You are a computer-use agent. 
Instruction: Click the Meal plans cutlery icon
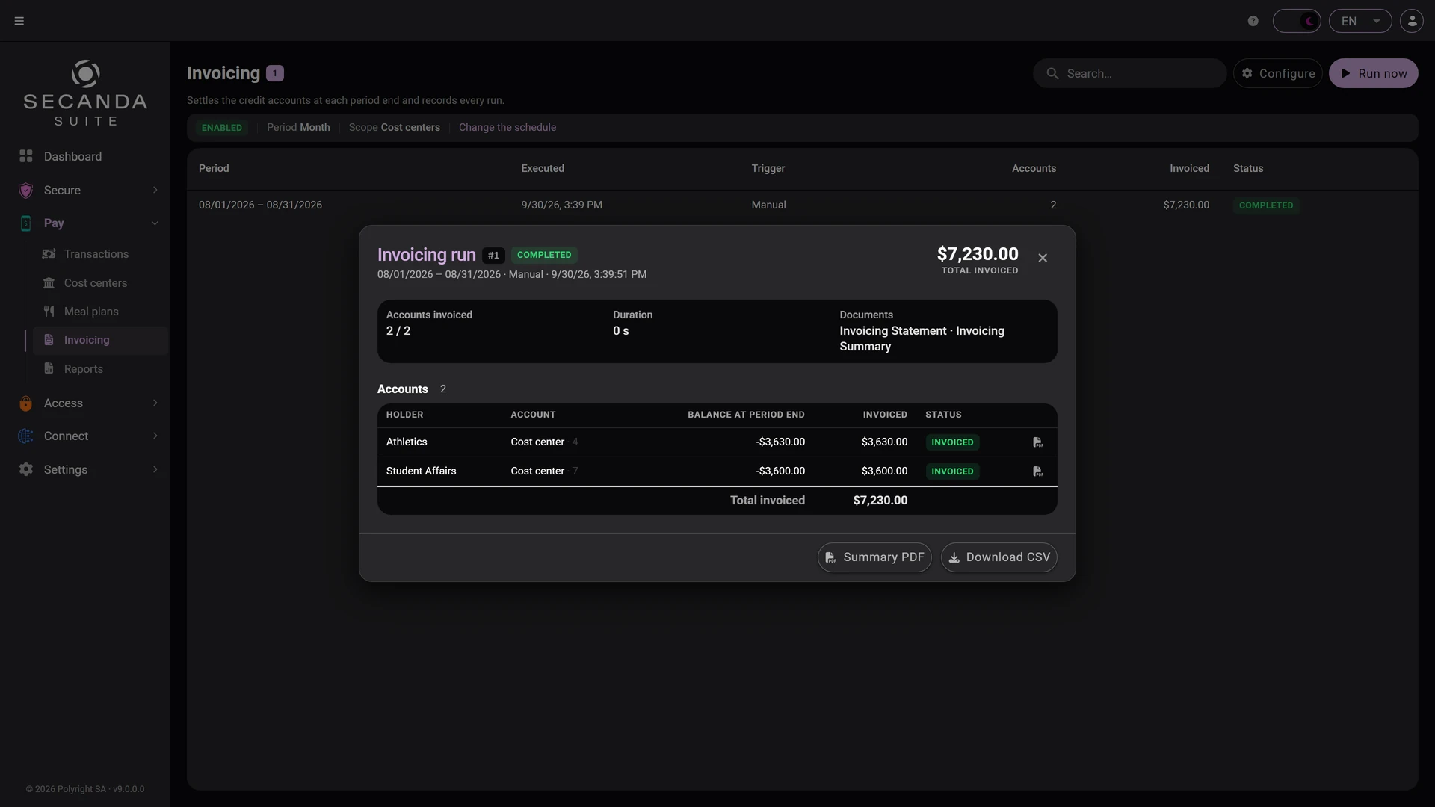coord(49,312)
